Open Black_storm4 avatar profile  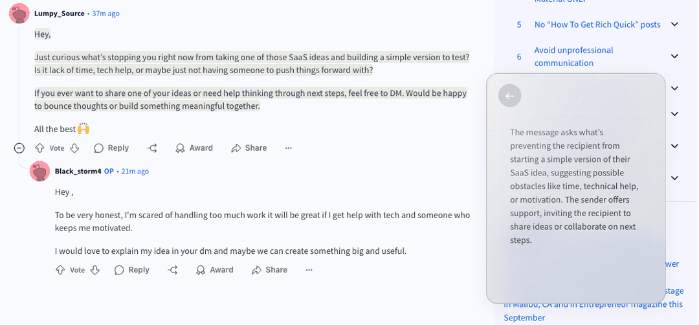pyautogui.click(x=39, y=171)
